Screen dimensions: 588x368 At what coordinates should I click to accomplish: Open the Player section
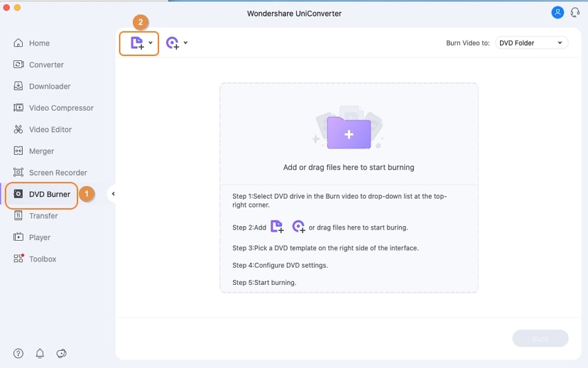39,237
